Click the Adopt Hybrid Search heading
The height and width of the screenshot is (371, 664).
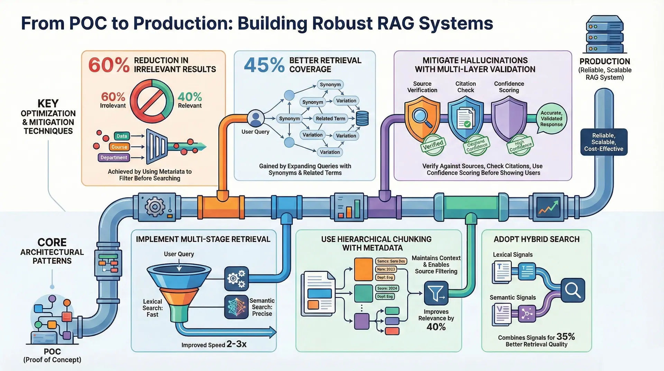536,239
